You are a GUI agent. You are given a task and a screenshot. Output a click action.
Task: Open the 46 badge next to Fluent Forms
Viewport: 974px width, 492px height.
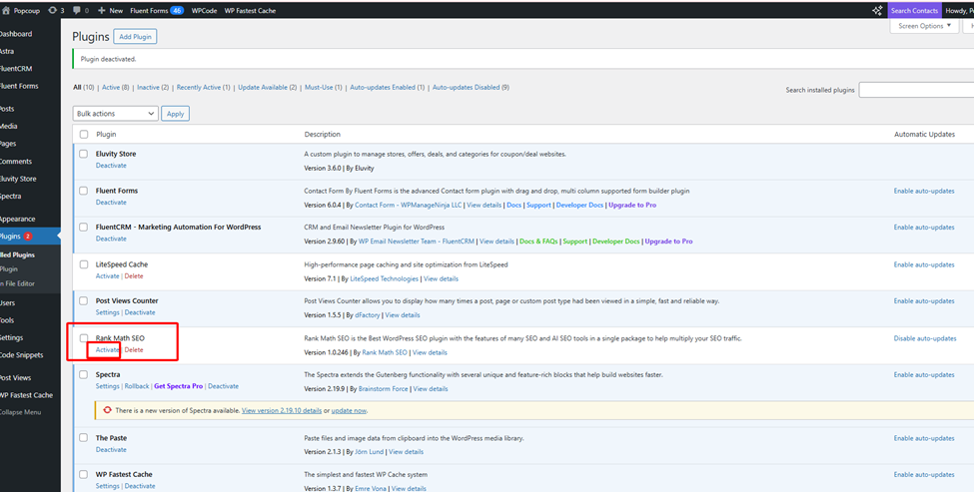(x=177, y=11)
